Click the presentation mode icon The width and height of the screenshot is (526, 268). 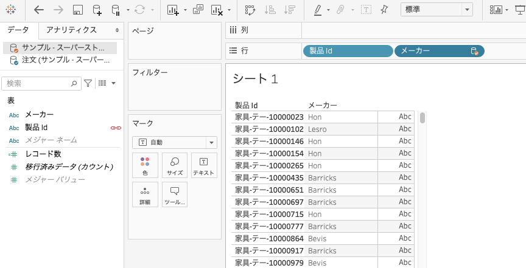521,10
